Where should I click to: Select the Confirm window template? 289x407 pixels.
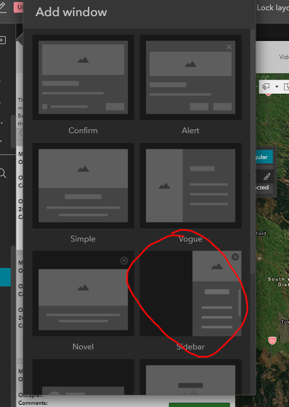click(83, 78)
